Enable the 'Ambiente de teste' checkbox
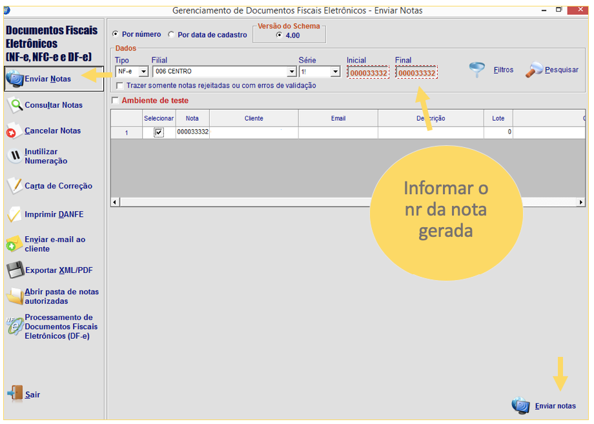594x424 pixels. tap(116, 101)
